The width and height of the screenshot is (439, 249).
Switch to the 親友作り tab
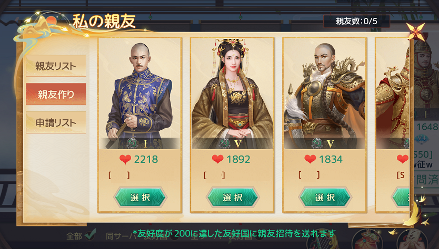(x=56, y=94)
